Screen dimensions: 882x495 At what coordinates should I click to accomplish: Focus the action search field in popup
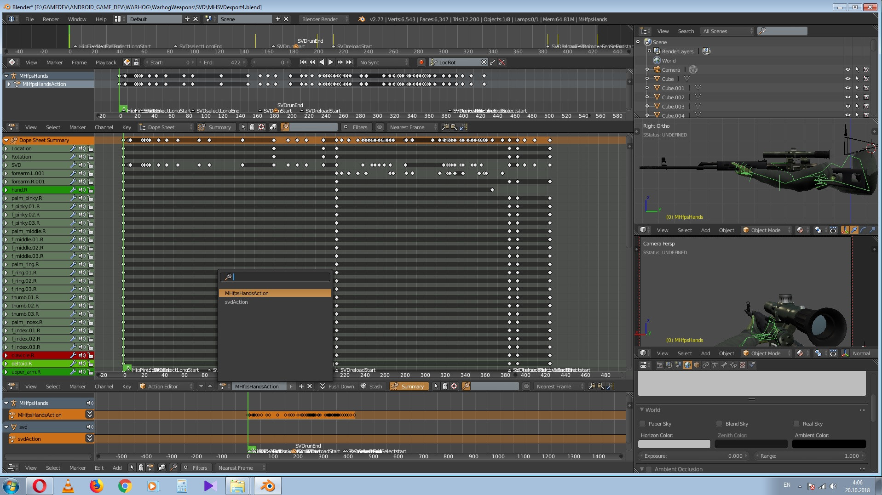pyautogui.click(x=275, y=277)
